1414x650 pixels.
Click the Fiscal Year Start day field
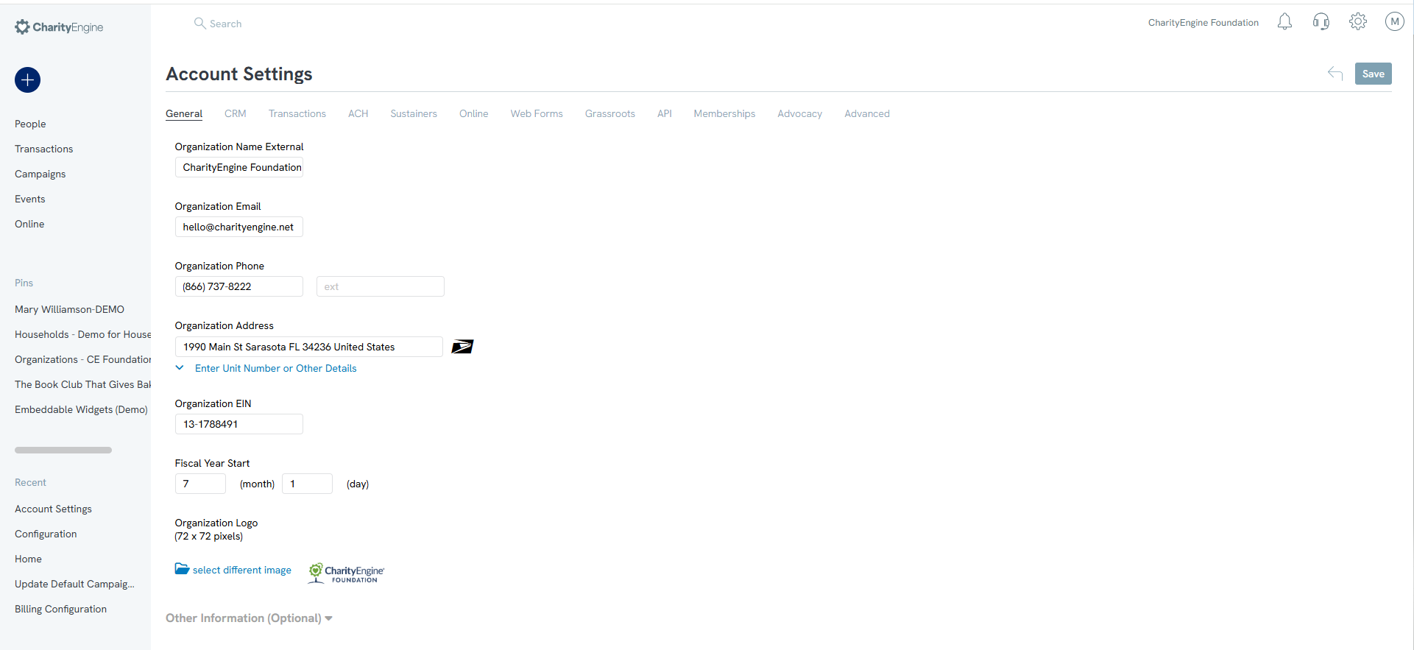point(308,484)
